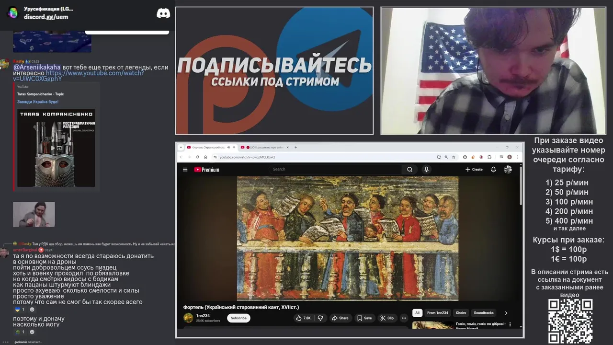Click the Create button
This screenshot has height=345, width=613.
click(x=474, y=169)
